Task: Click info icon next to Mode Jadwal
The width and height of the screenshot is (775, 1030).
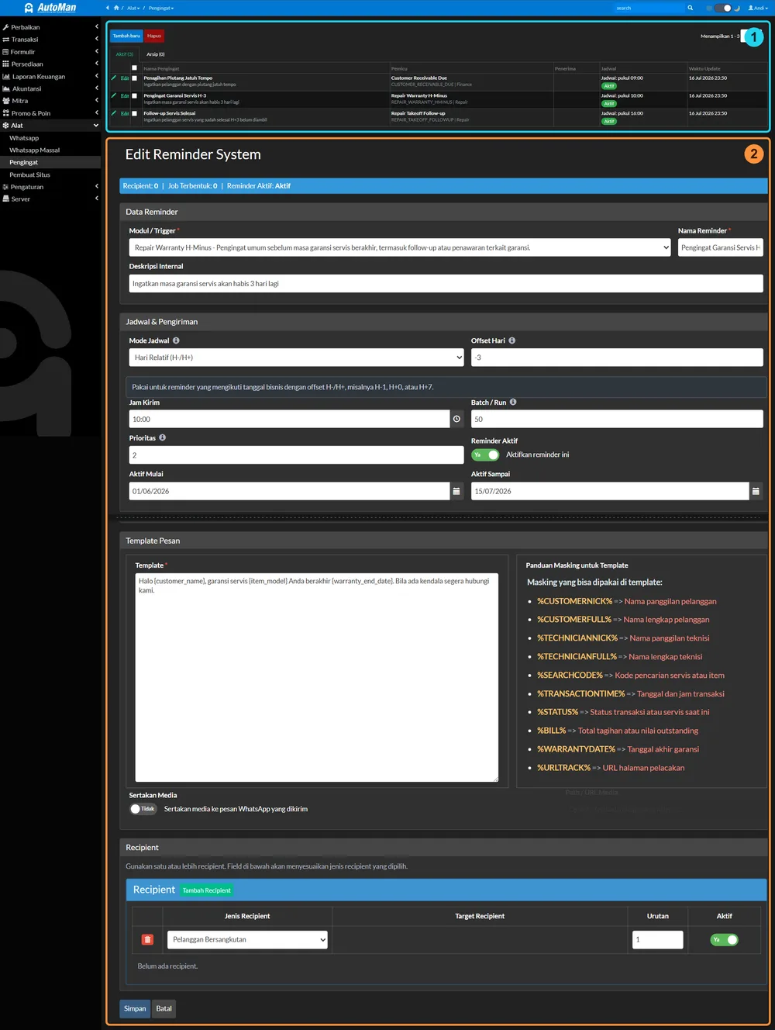Action: tap(176, 340)
